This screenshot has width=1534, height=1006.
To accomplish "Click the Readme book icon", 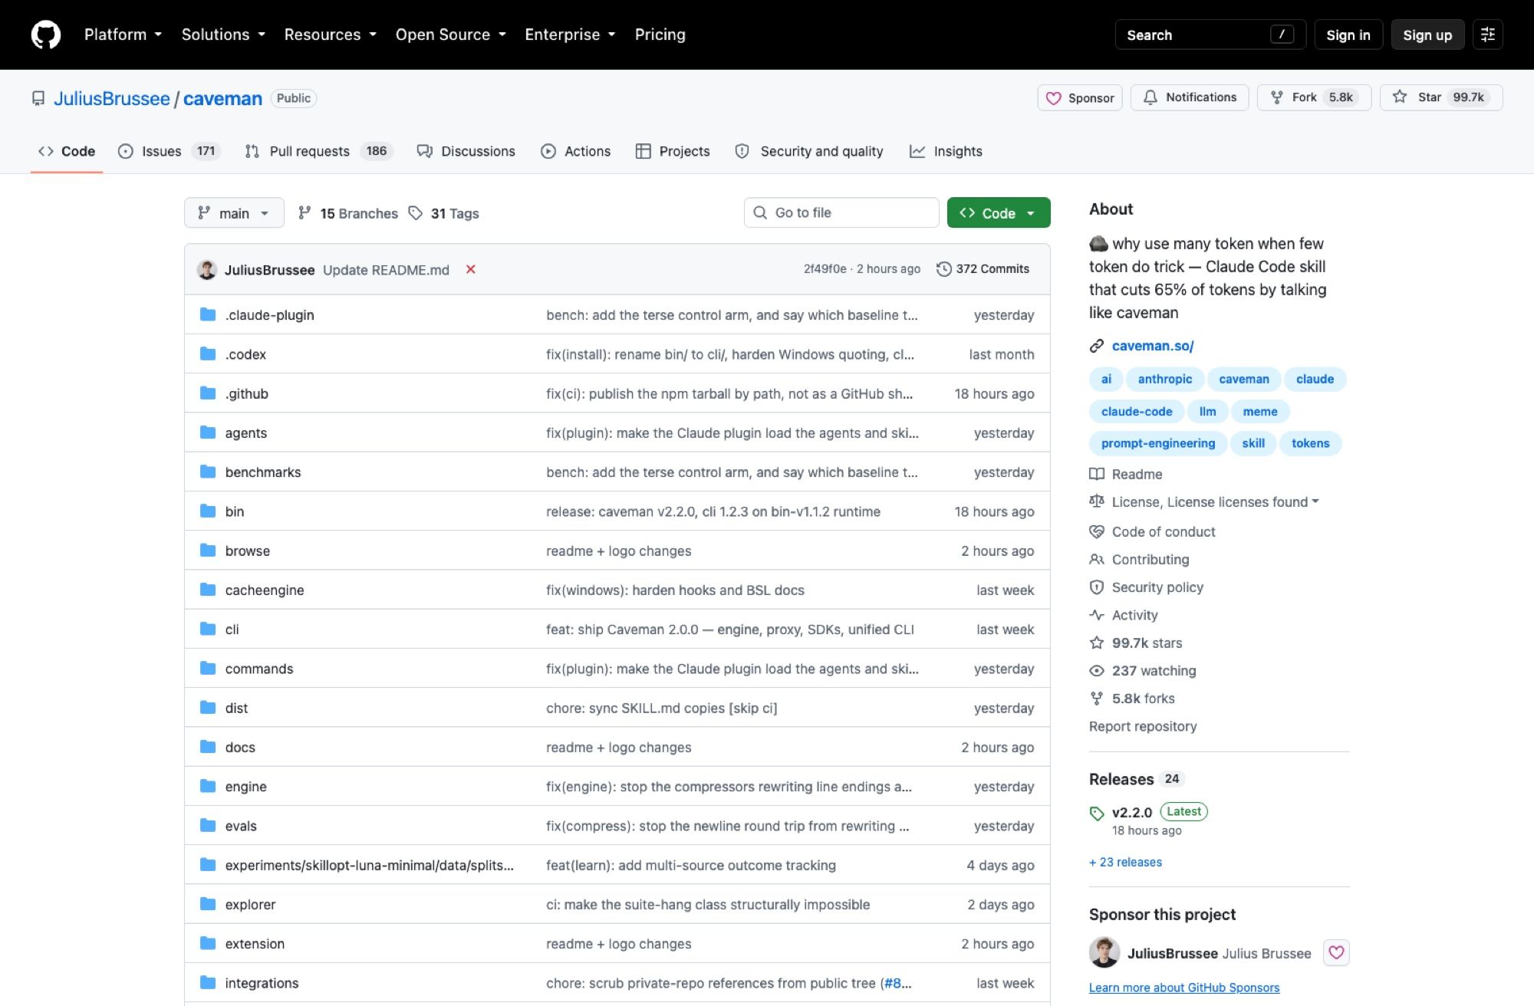I will coord(1097,474).
